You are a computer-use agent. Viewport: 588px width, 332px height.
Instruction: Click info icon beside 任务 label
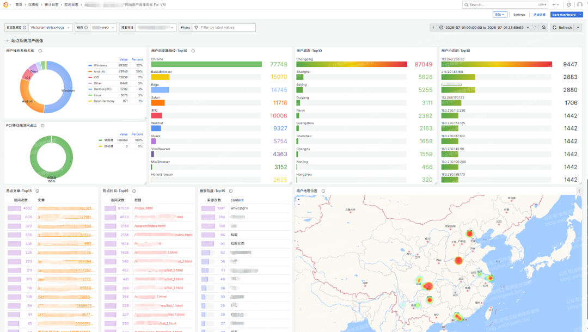(x=86, y=27)
